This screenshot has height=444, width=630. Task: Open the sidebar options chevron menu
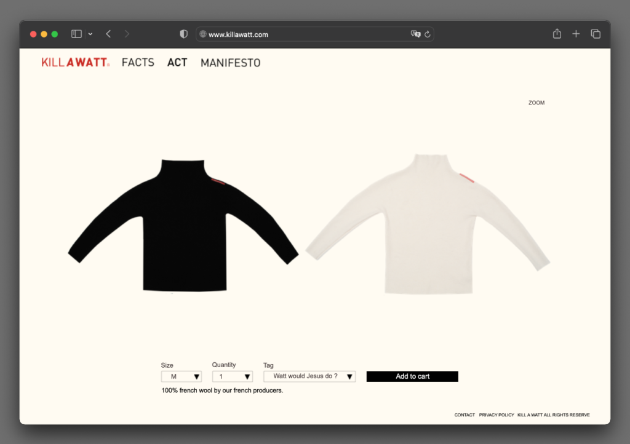[x=90, y=34]
